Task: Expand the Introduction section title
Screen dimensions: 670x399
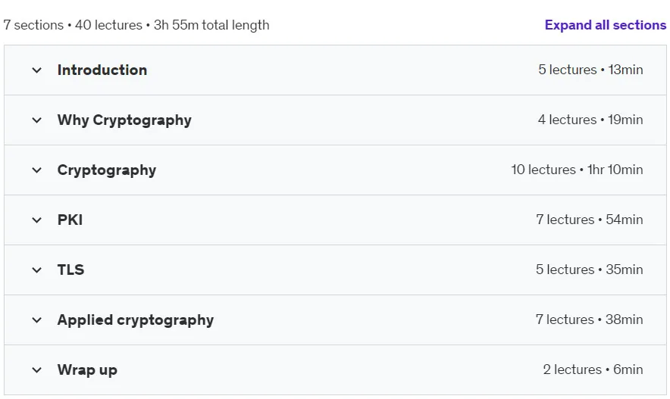Action: point(102,70)
